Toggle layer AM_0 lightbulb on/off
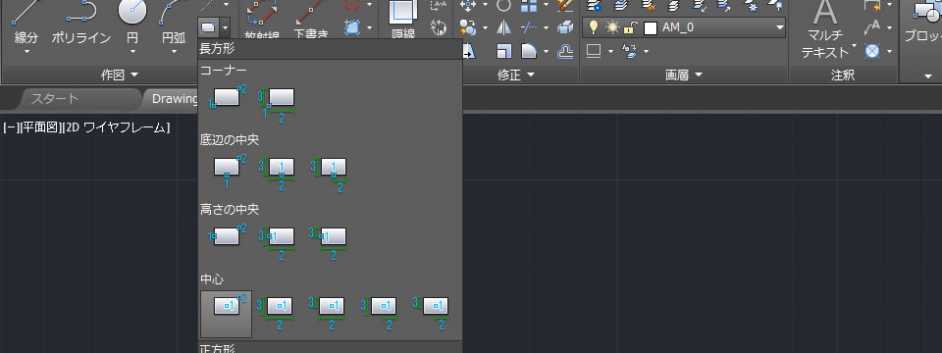Screen dimensions: 942x353 pos(594,27)
